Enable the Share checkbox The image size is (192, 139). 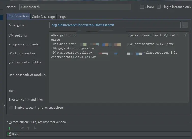142,7
